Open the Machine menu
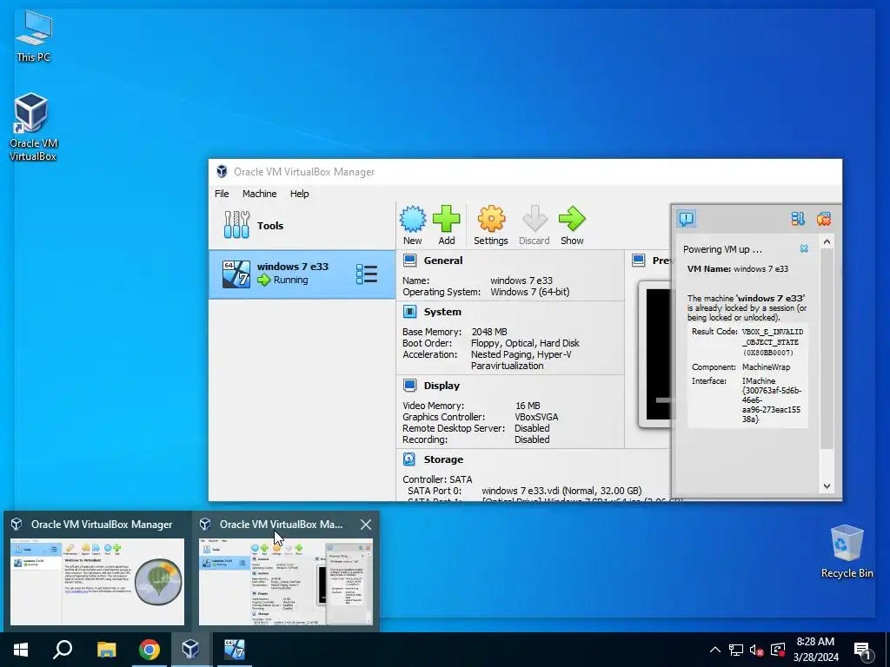Screen dimensions: 890x667 [259, 194]
